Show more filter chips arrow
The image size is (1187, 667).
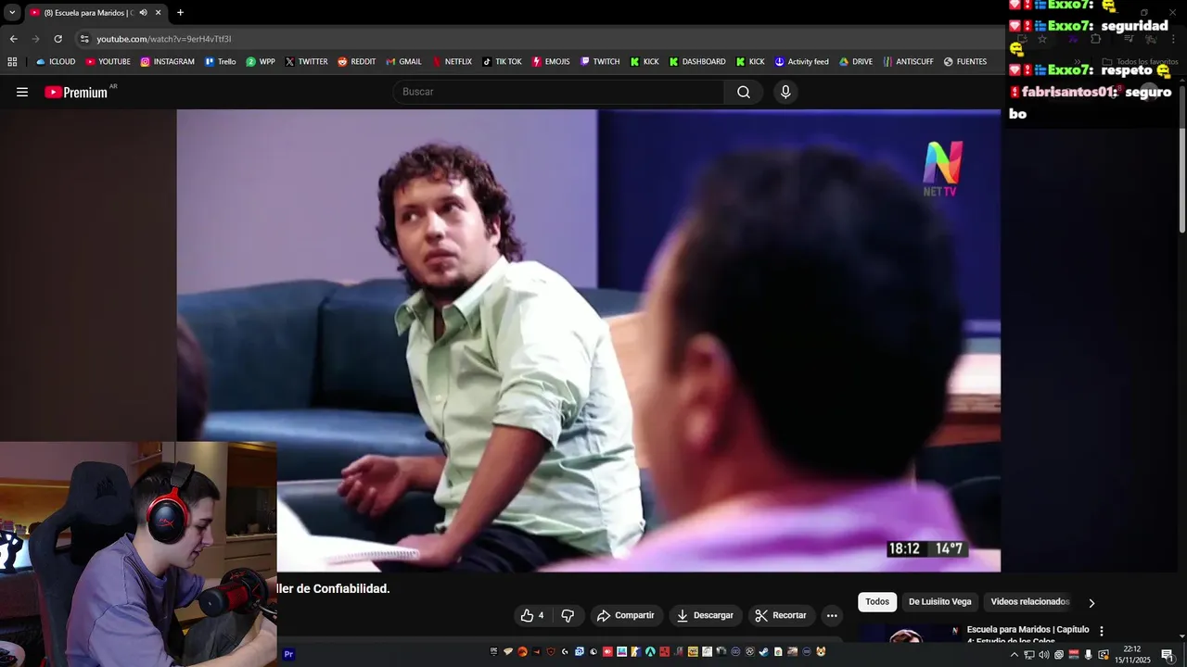pos(1091,603)
